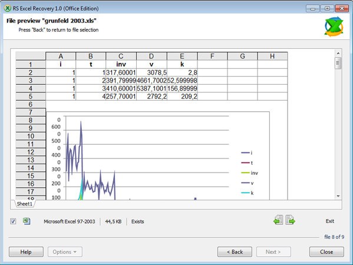
Task: Click the preview scrollbar up arrow
Action: click(x=338, y=54)
